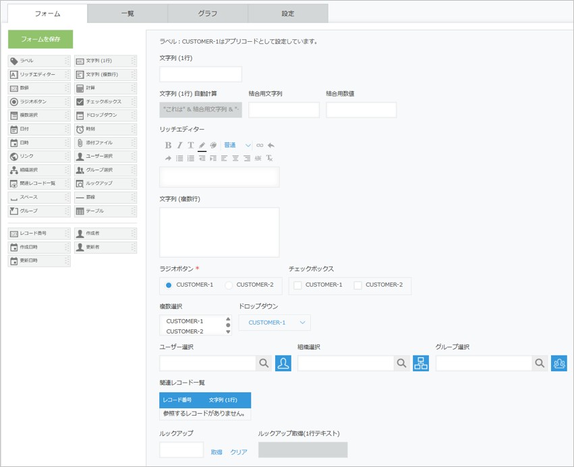
Task: Click the insert link icon in the rich editor
Action: (260, 145)
